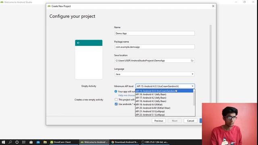This screenshot has height=145, width=258.
Task: Open the Mail app from the taskbar
Action: [38, 142]
